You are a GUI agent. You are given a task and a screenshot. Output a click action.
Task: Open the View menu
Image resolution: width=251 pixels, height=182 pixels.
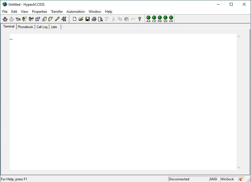click(24, 12)
